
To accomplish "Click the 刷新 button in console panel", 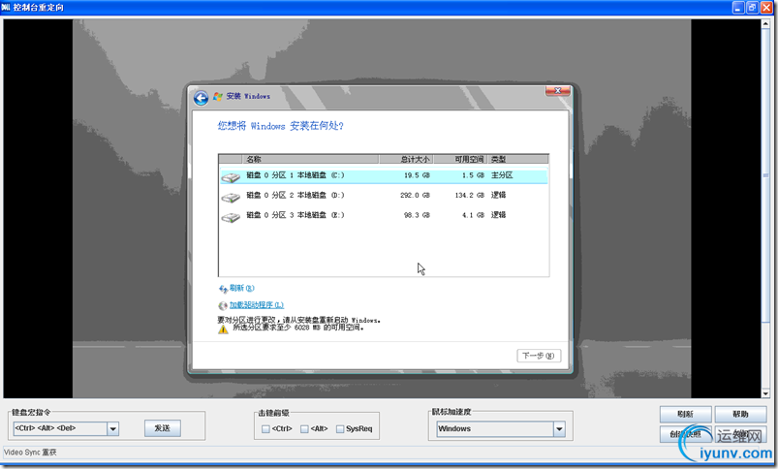I will click(685, 414).
